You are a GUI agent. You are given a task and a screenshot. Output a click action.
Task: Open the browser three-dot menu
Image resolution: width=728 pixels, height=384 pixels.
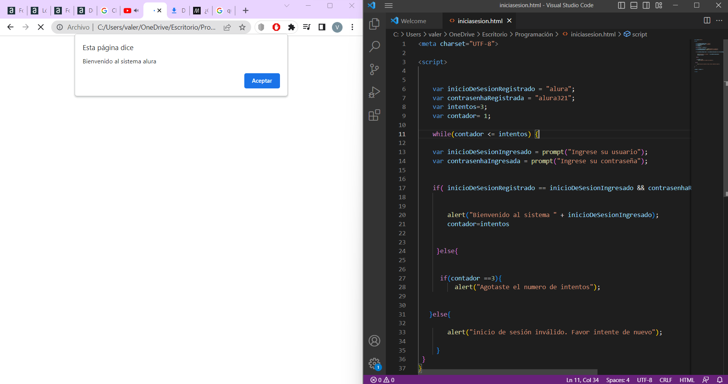pos(352,27)
